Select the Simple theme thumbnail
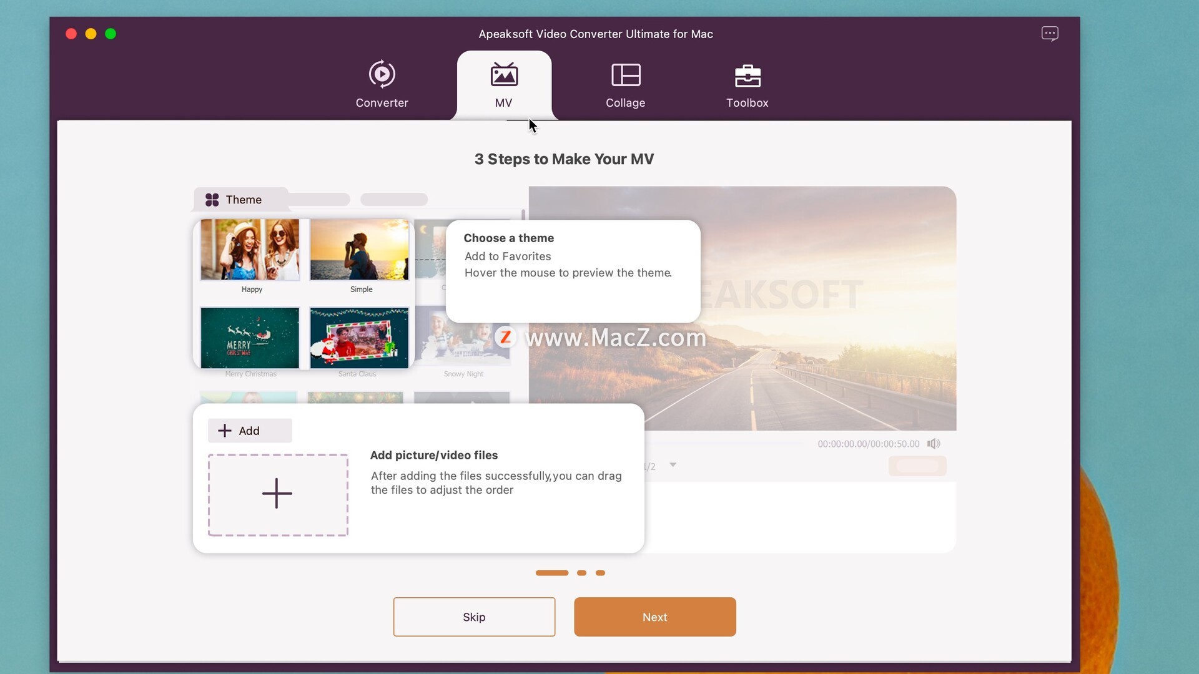The height and width of the screenshot is (674, 1199). [x=359, y=250]
